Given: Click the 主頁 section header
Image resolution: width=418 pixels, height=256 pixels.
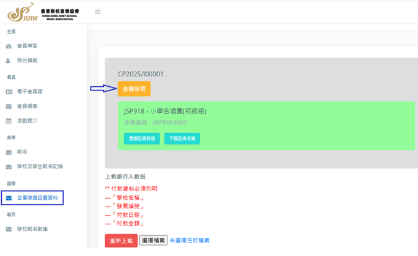Looking at the screenshot, I should click(11, 32).
